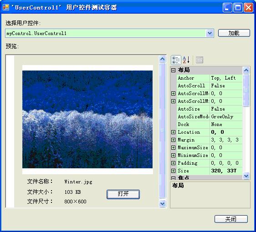The height and width of the screenshot is (232, 256).
Task: Click the 加载 load button
Action: 234,33
